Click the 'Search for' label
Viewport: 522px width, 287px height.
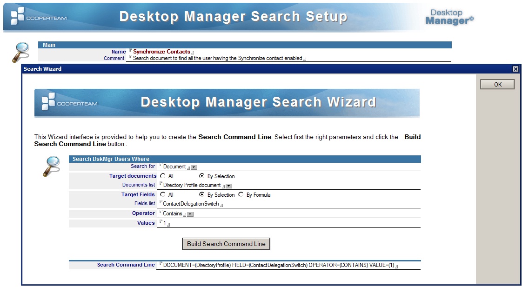click(x=143, y=166)
